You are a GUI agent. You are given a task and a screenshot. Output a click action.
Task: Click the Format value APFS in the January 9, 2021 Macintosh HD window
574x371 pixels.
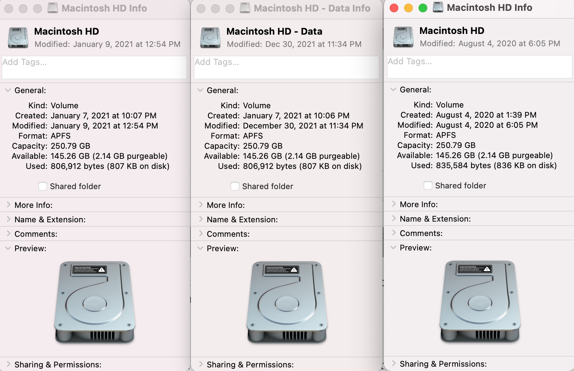click(x=61, y=136)
